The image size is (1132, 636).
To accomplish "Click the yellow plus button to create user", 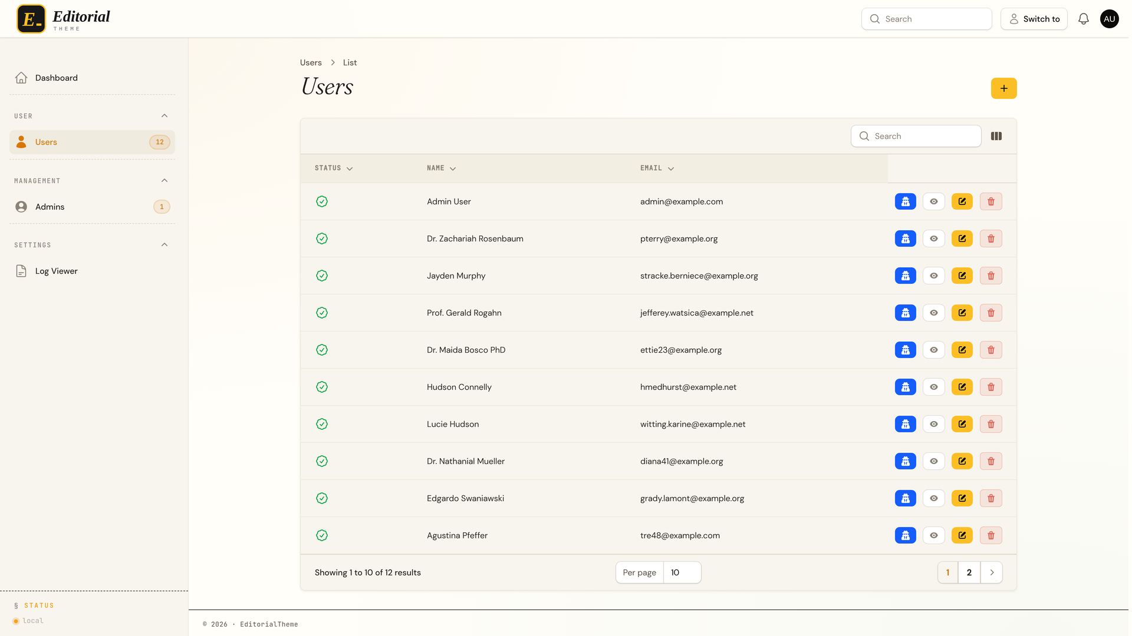I will point(1003,88).
